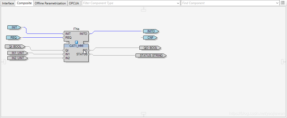
Task: Select the QI: BOOL input variable
Action: (15, 47)
